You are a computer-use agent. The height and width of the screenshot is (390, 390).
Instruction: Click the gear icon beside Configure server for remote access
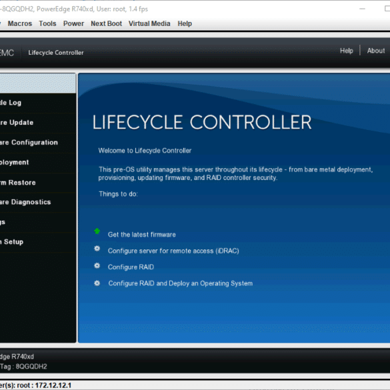click(x=97, y=249)
